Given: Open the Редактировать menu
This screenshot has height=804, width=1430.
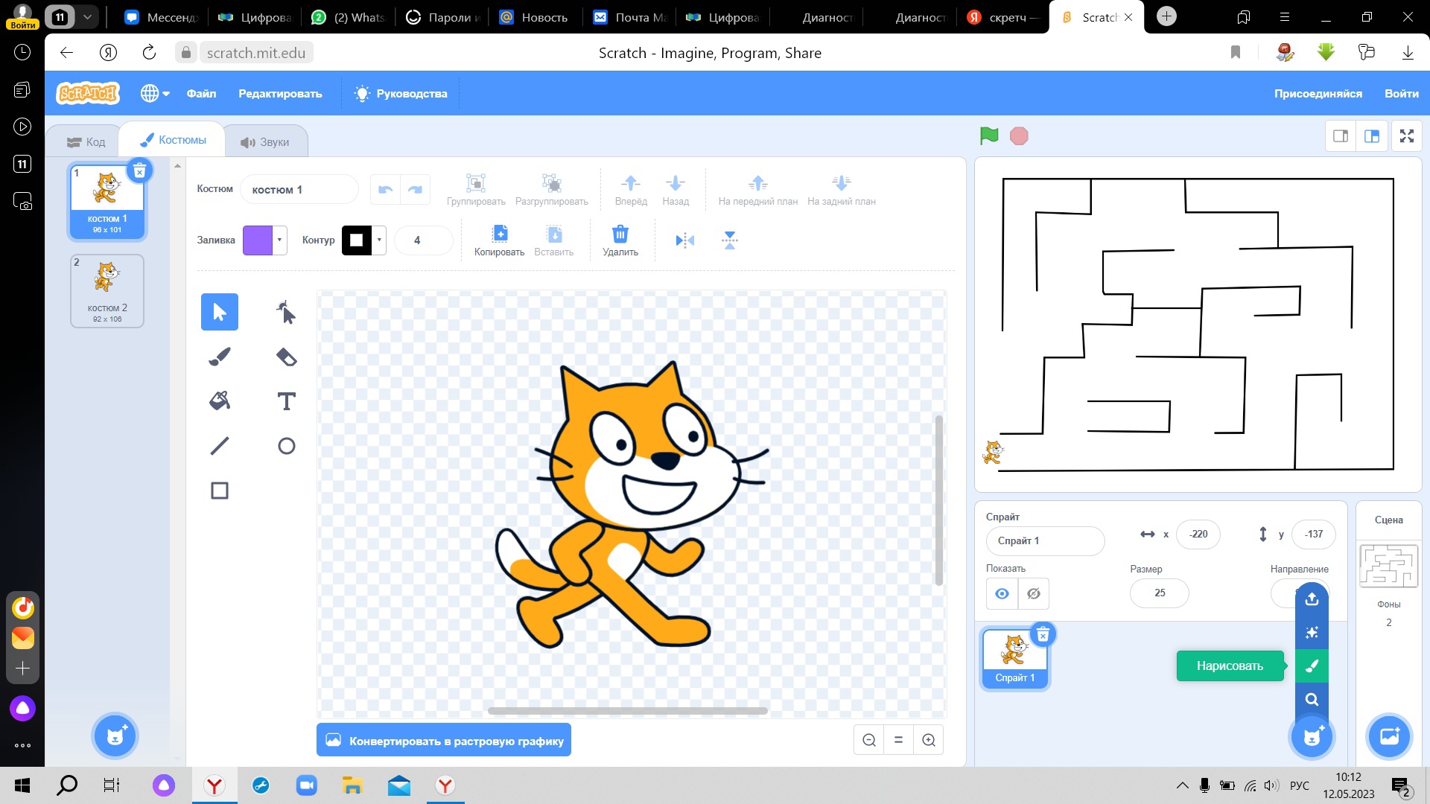Looking at the screenshot, I should pos(280,94).
